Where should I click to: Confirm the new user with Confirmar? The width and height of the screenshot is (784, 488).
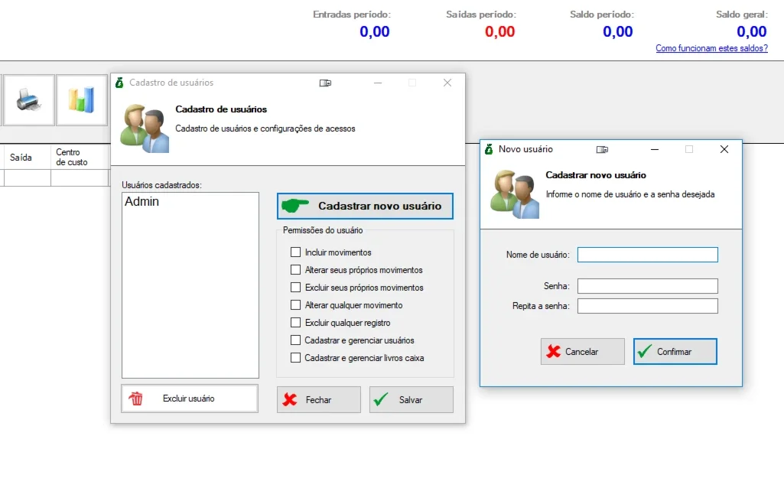pos(675,352)
